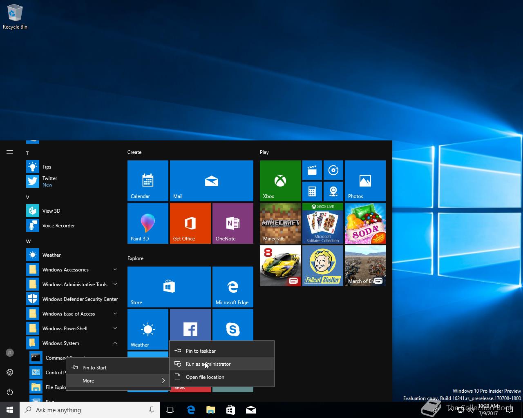Screen dimensions: 523x418
Task: Select Pin to taskbar
Action: pos(222,351)
